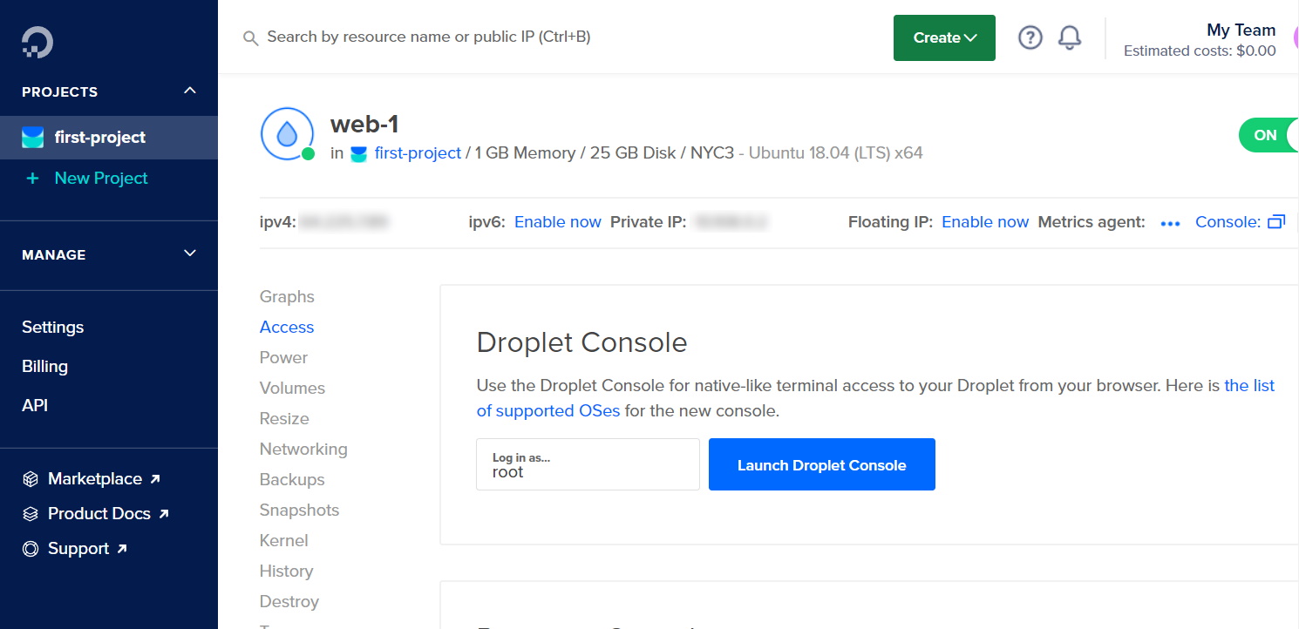The image size is (1299, 629).
Task: Collapse the PROJECTS section chevron
Action: (x=190, y=91)
